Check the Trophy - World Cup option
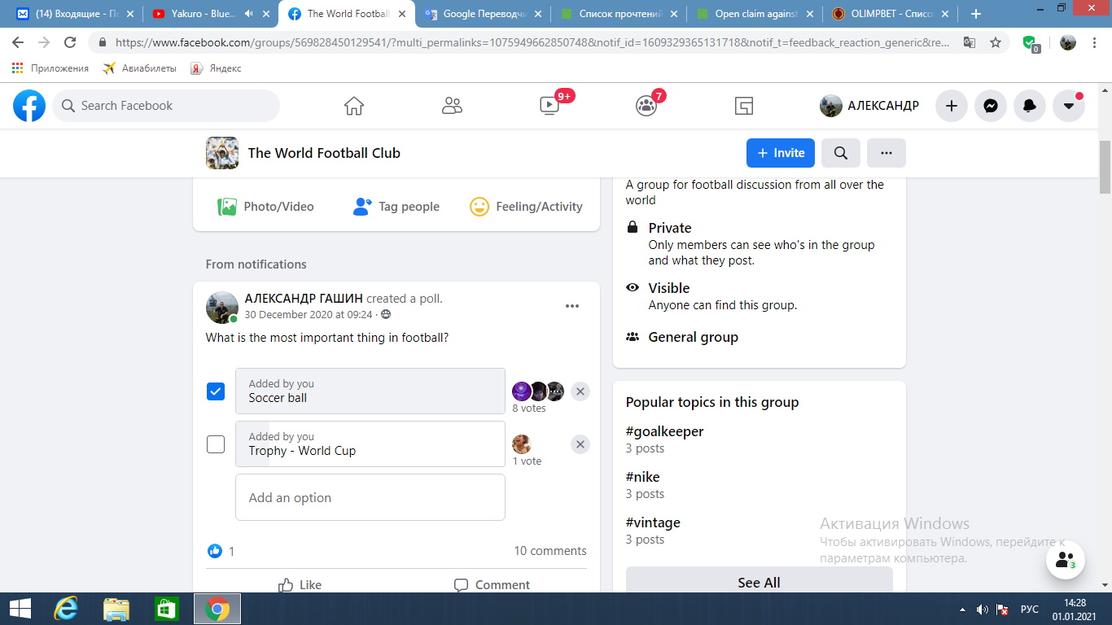Image resolution: width=1112 pixels, height=625 pixels. click(x=216, y=444)
